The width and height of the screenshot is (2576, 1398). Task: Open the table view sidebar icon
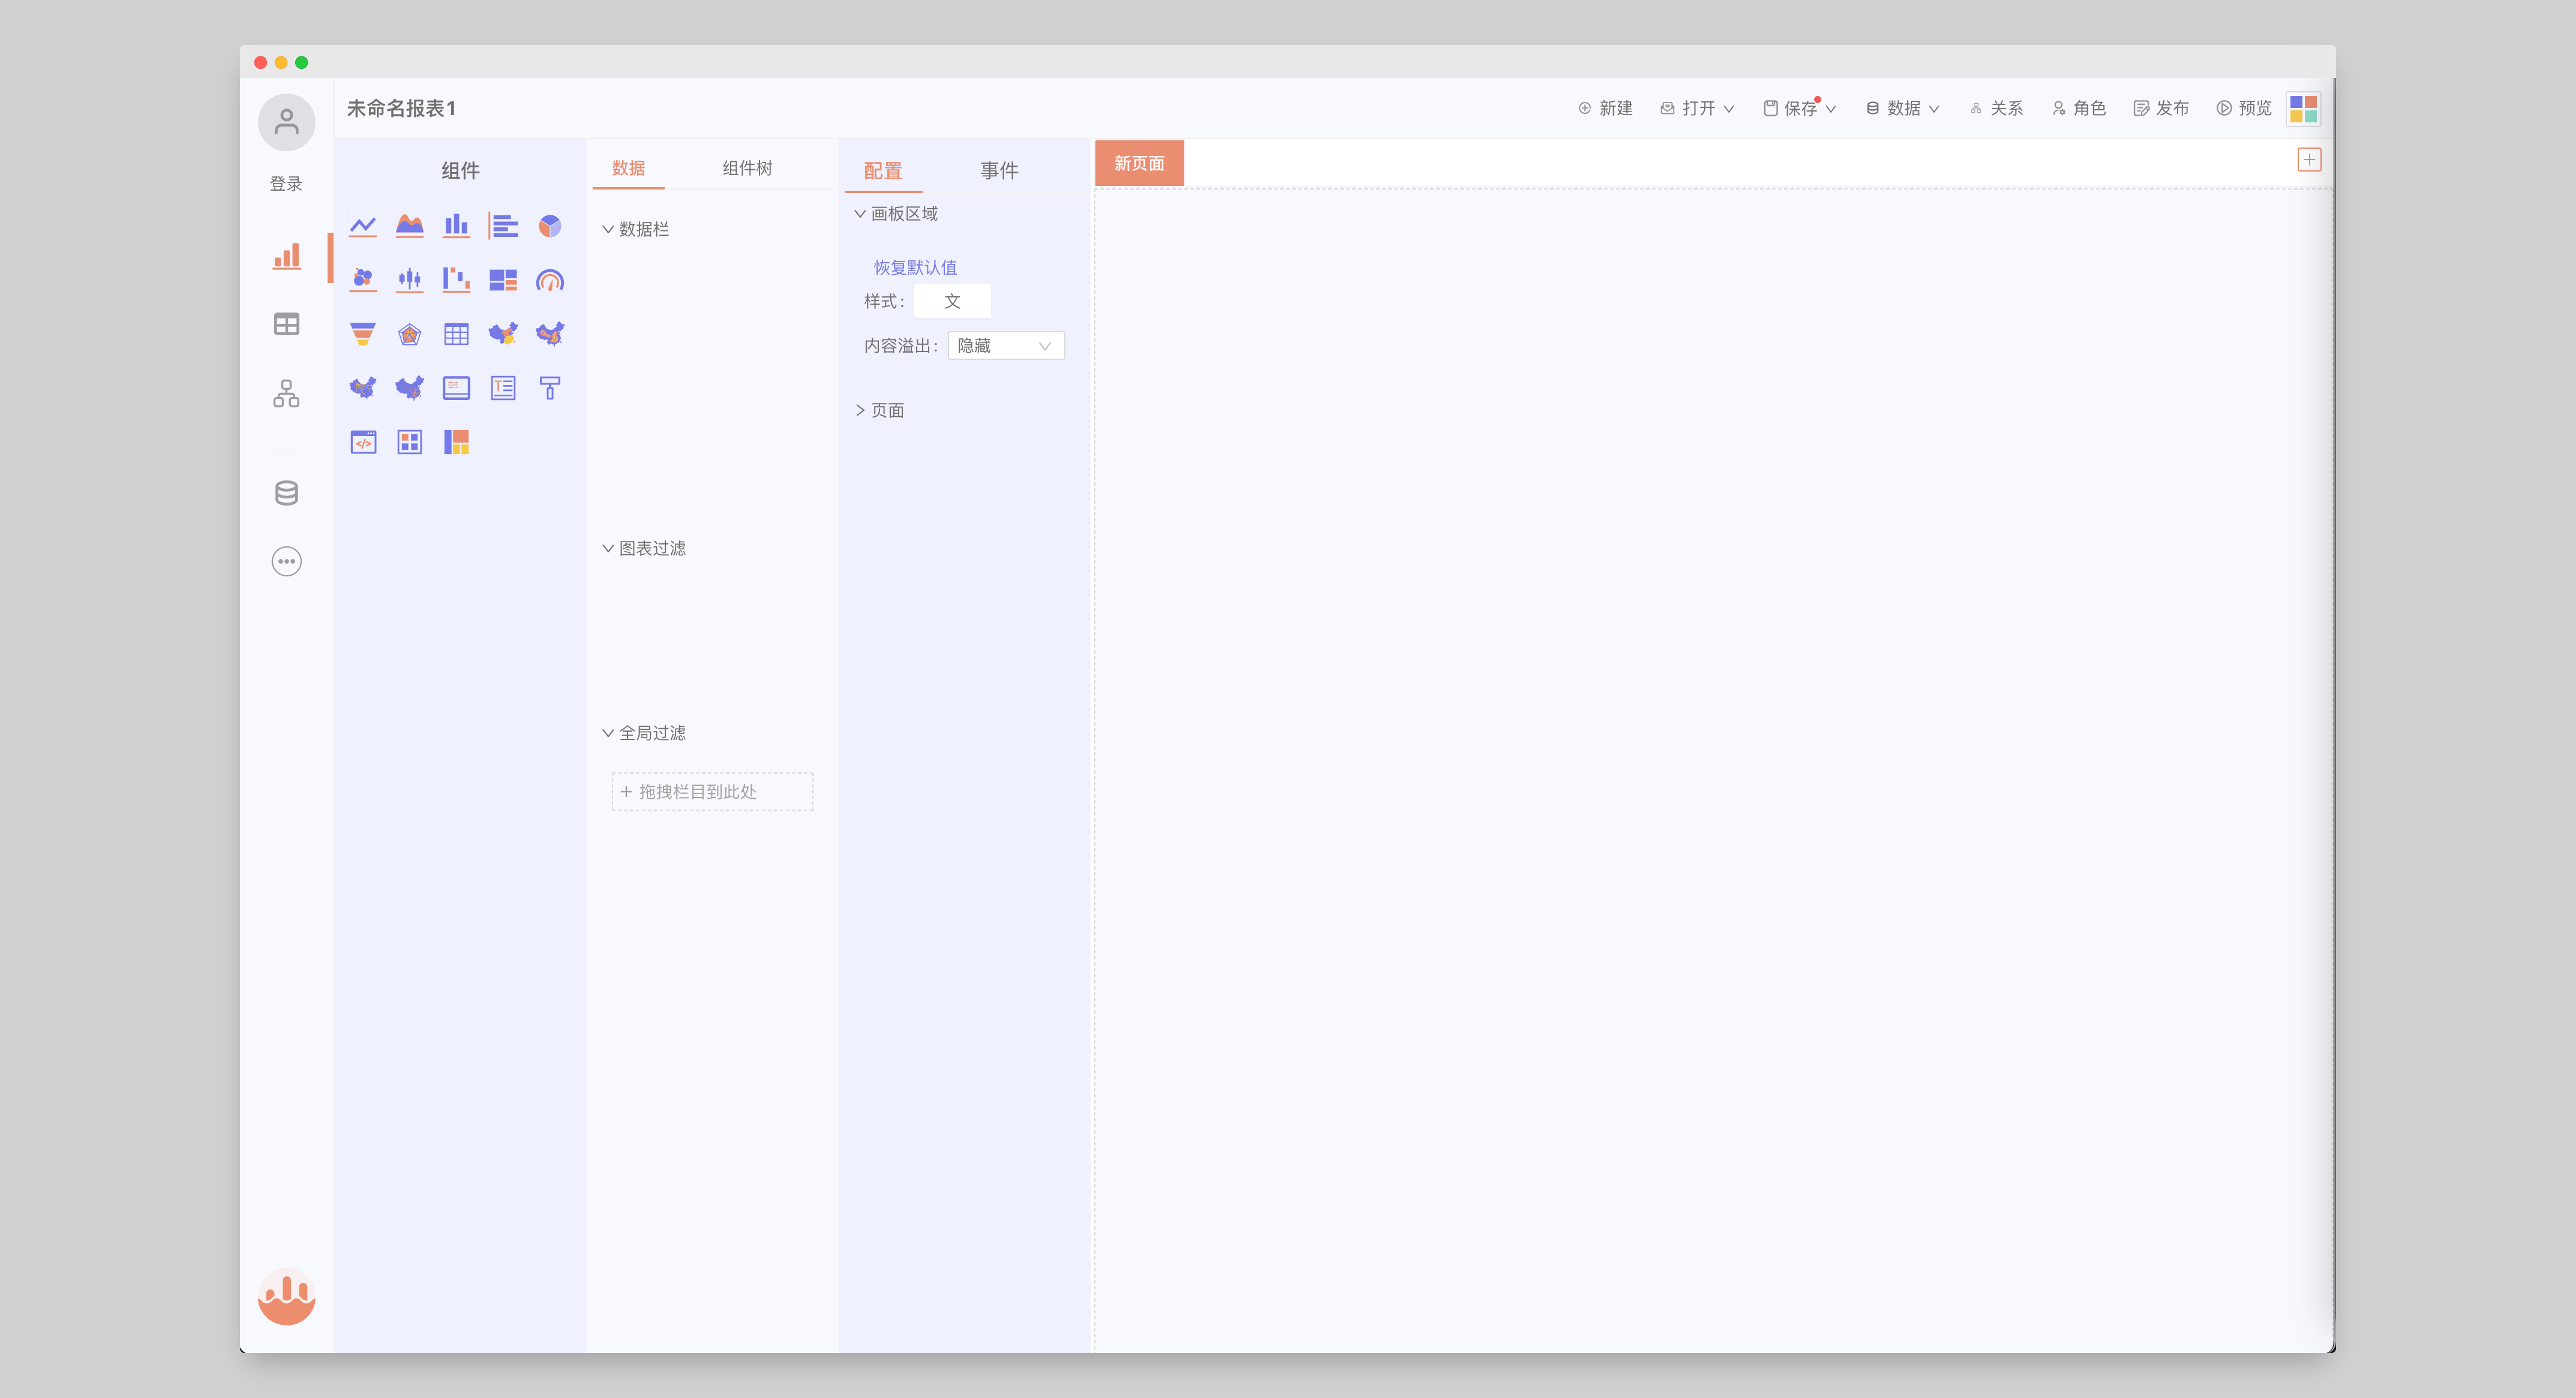[287, 324]
